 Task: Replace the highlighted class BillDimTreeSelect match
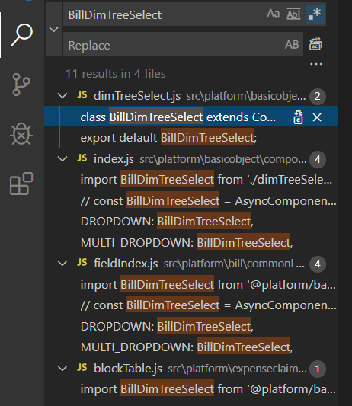click(x=298, y=117)
